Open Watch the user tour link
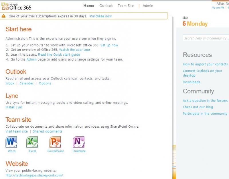Screen dimensions: 229x179 pyautogui.click(x=75, y=50)
